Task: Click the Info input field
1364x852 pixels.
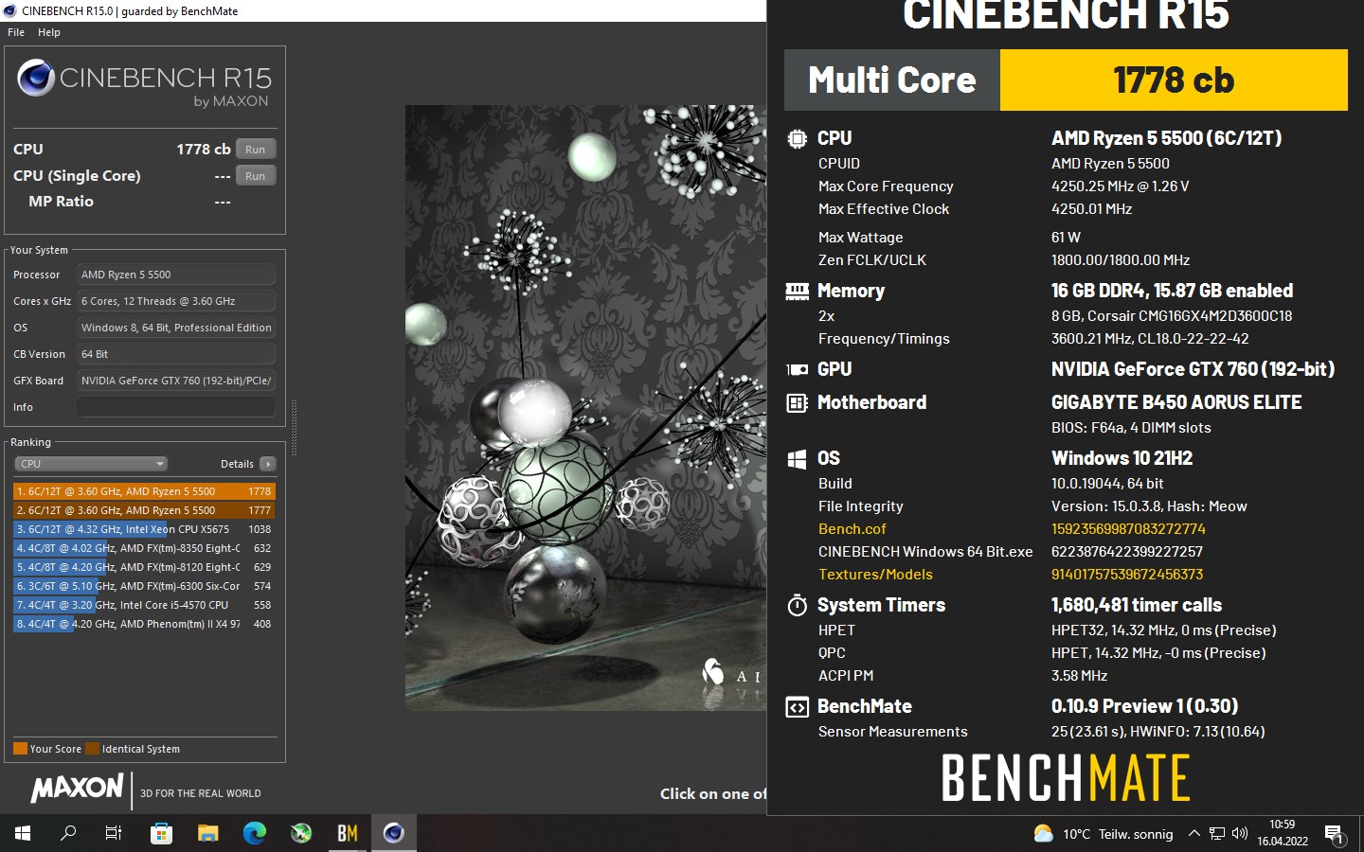Action: pyautogui.click(x=176, y=407)
